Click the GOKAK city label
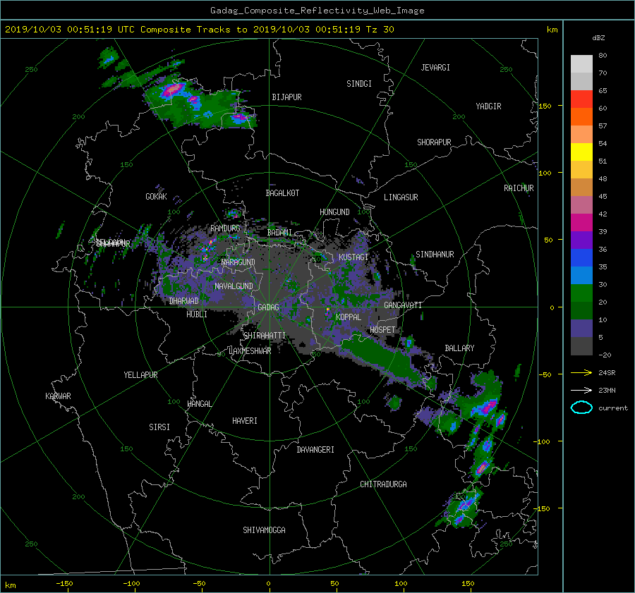The height and width of the screenshot is (593, 635). coord(156,197)
